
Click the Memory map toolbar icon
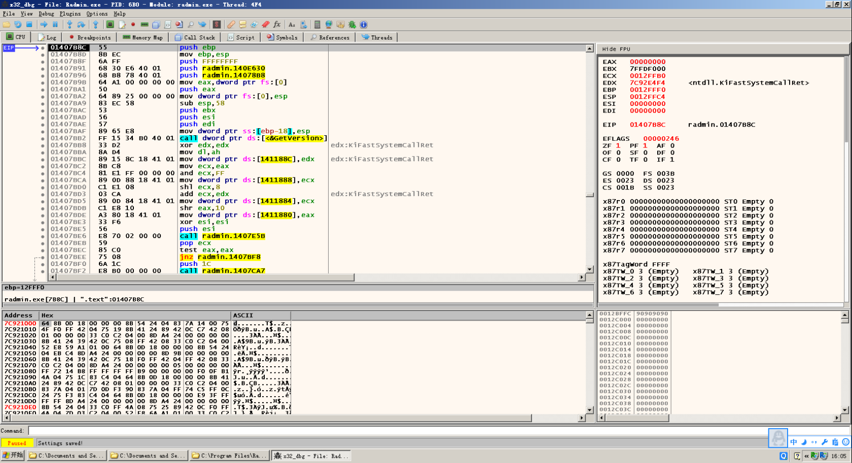coord(145,24)
